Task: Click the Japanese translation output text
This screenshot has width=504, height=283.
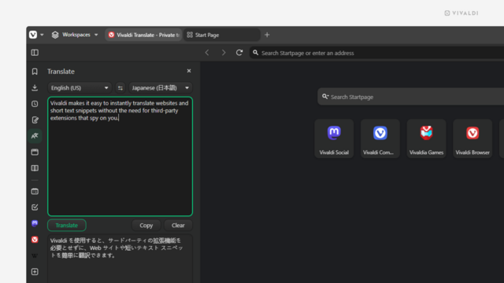Action: click(117, 248)
